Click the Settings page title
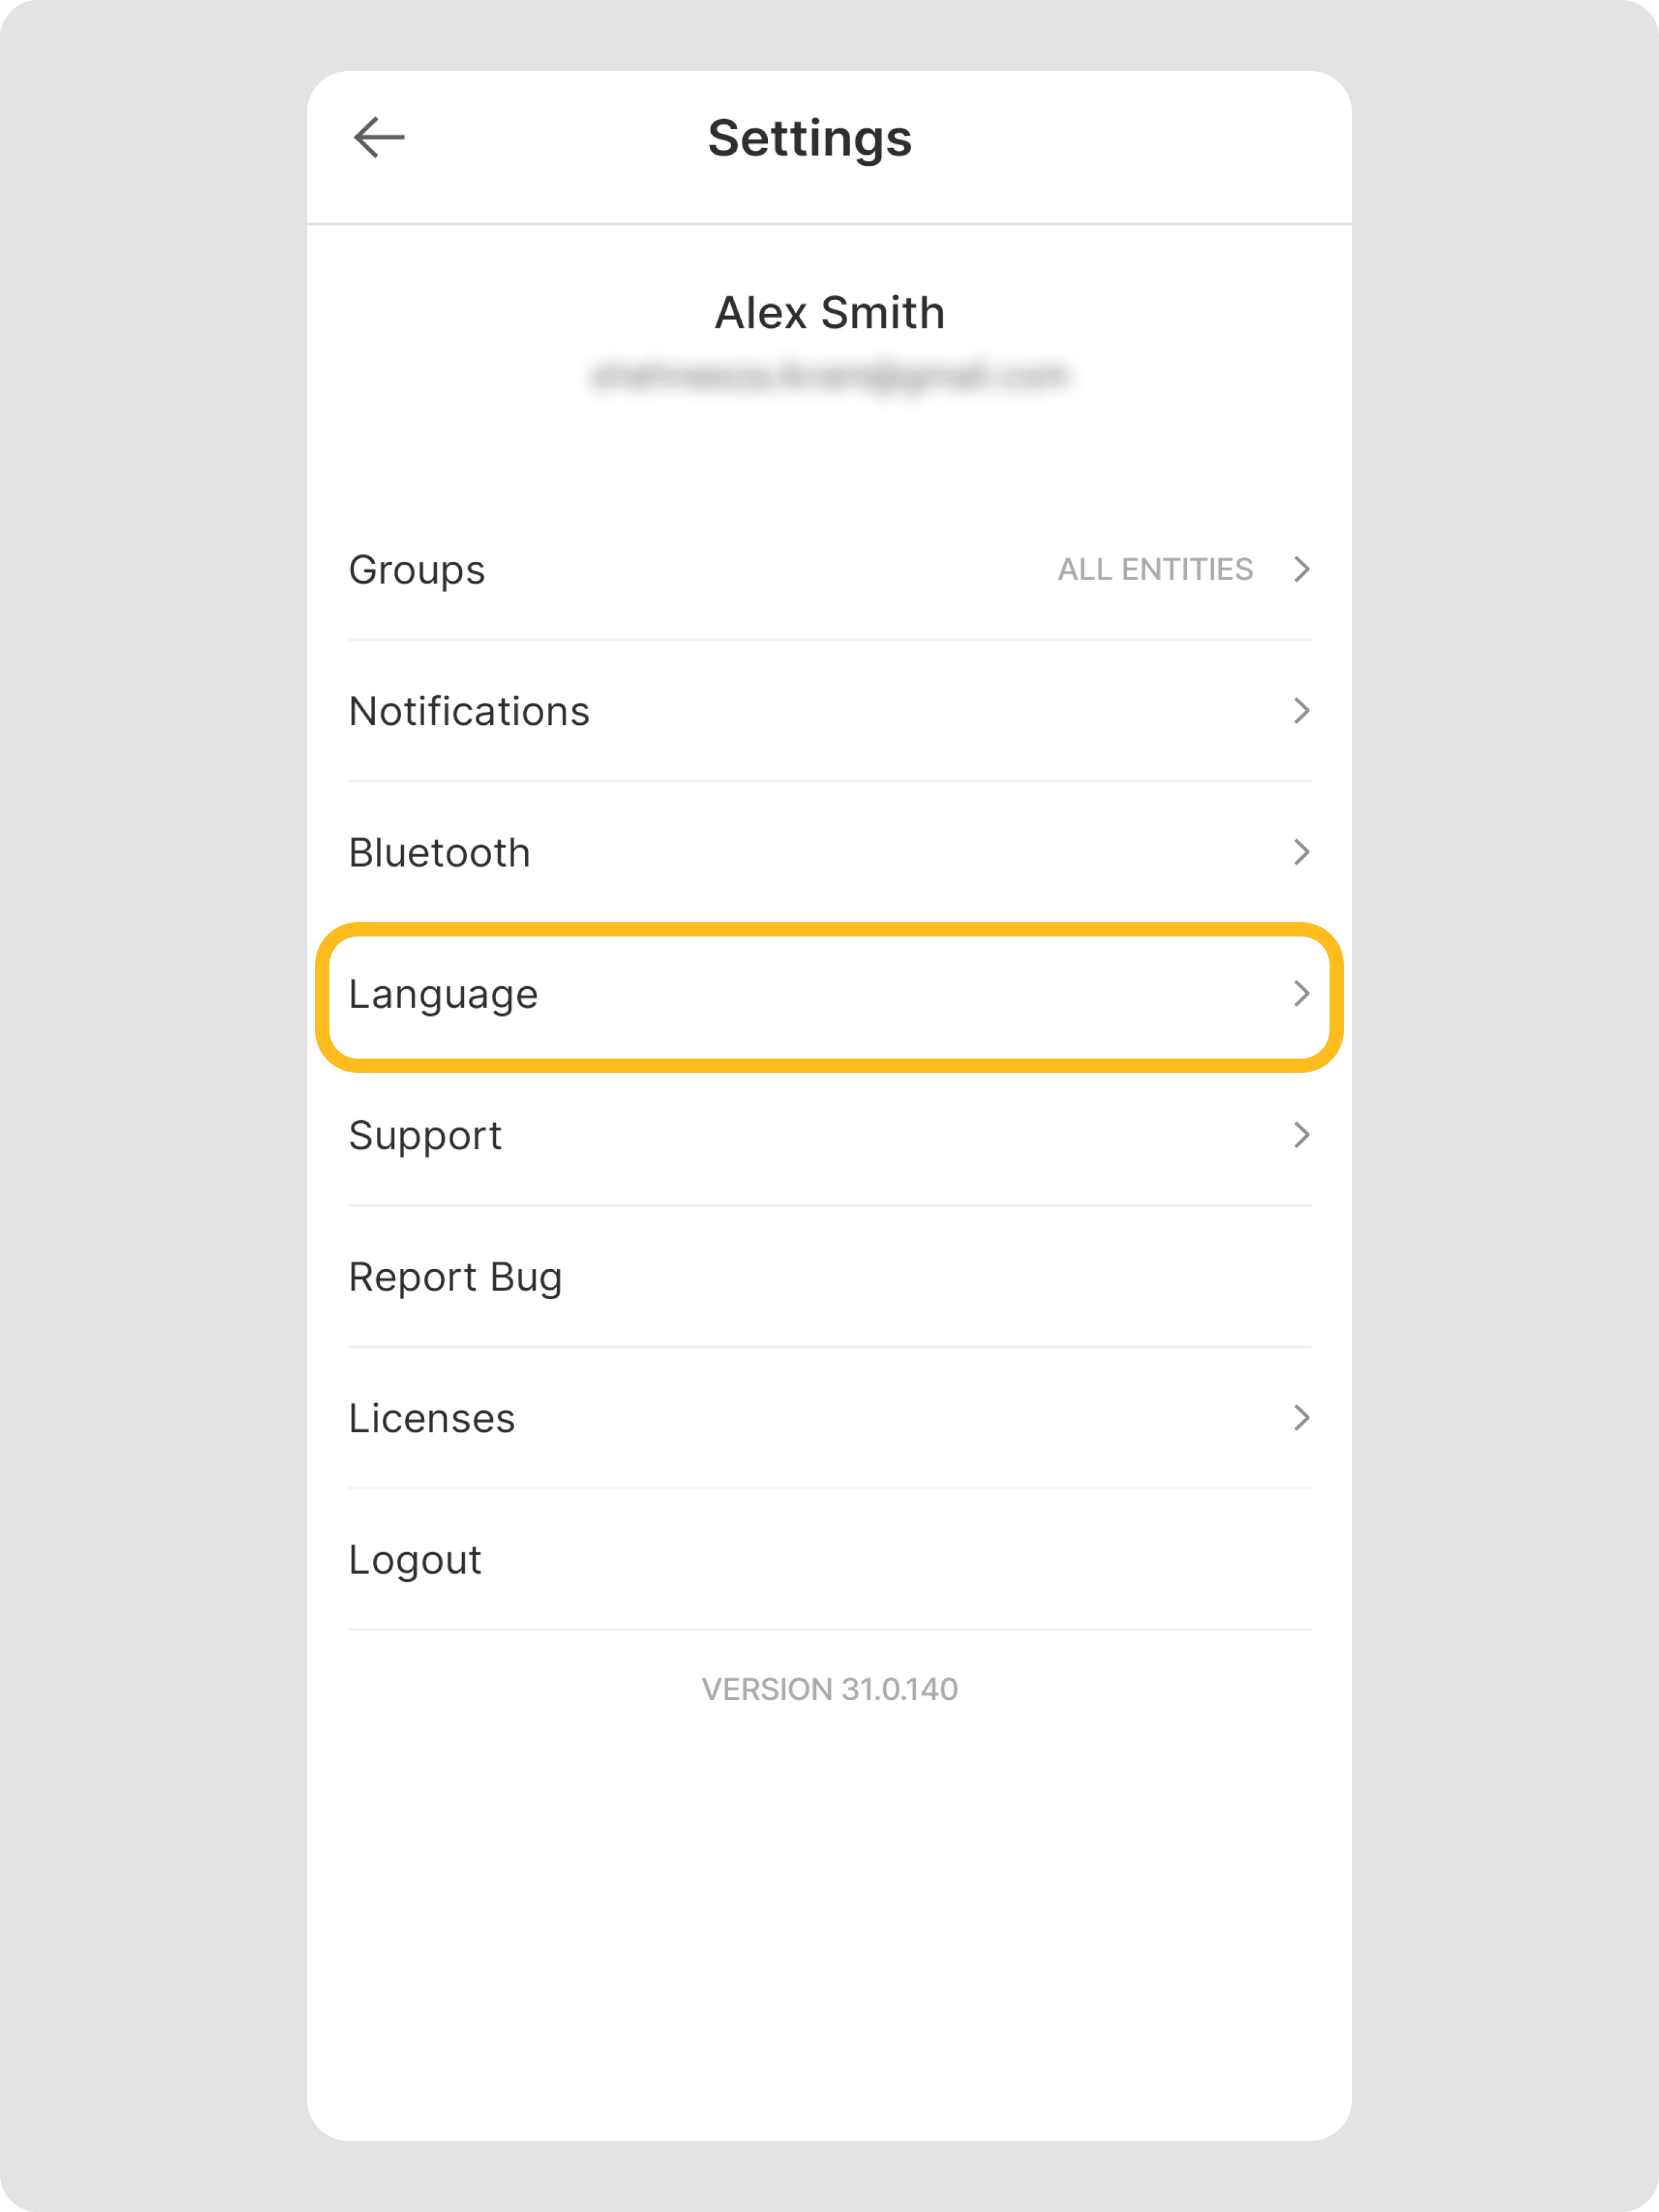 pos(809,138)
